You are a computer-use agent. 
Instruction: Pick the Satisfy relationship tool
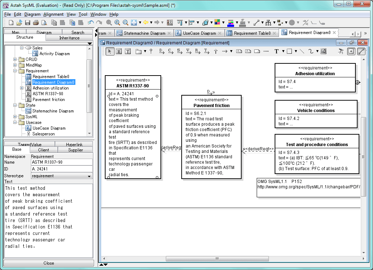(x=179, y=51)
